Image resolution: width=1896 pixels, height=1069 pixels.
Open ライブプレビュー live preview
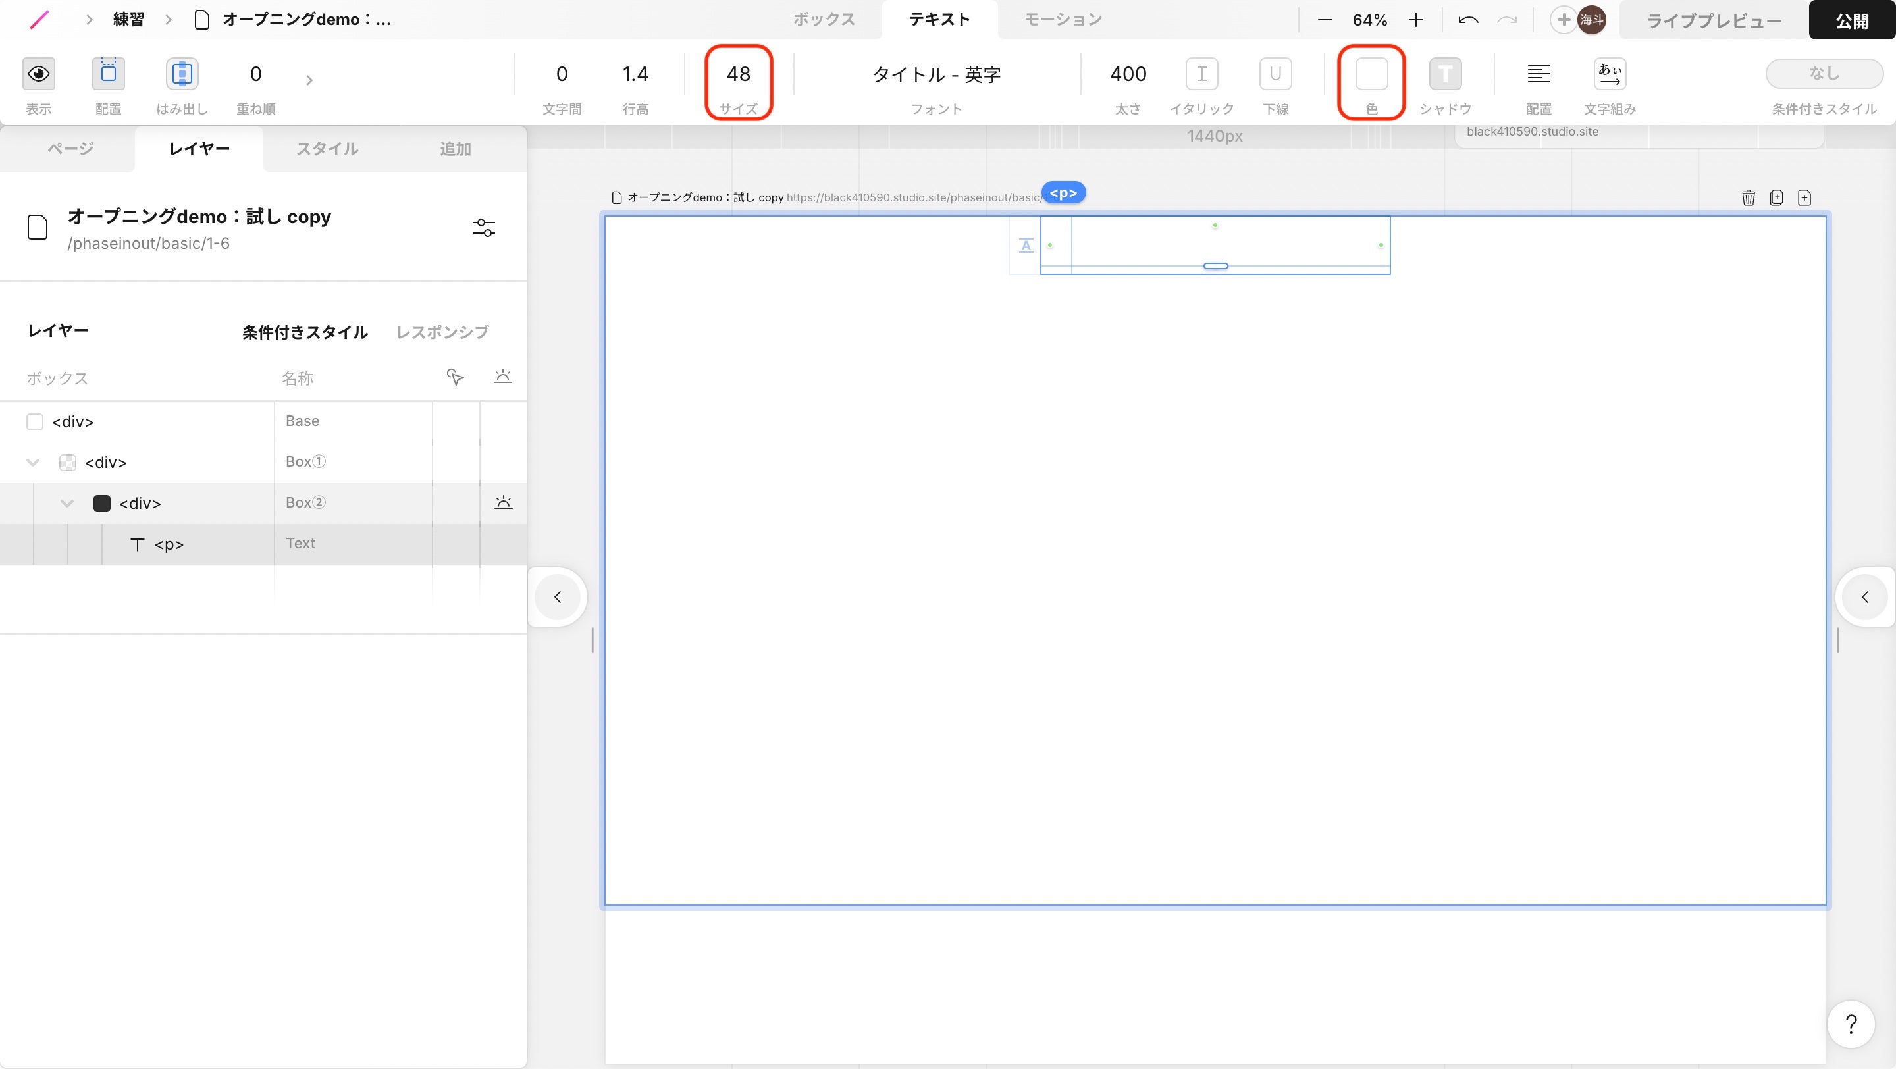coord(1714,20)
